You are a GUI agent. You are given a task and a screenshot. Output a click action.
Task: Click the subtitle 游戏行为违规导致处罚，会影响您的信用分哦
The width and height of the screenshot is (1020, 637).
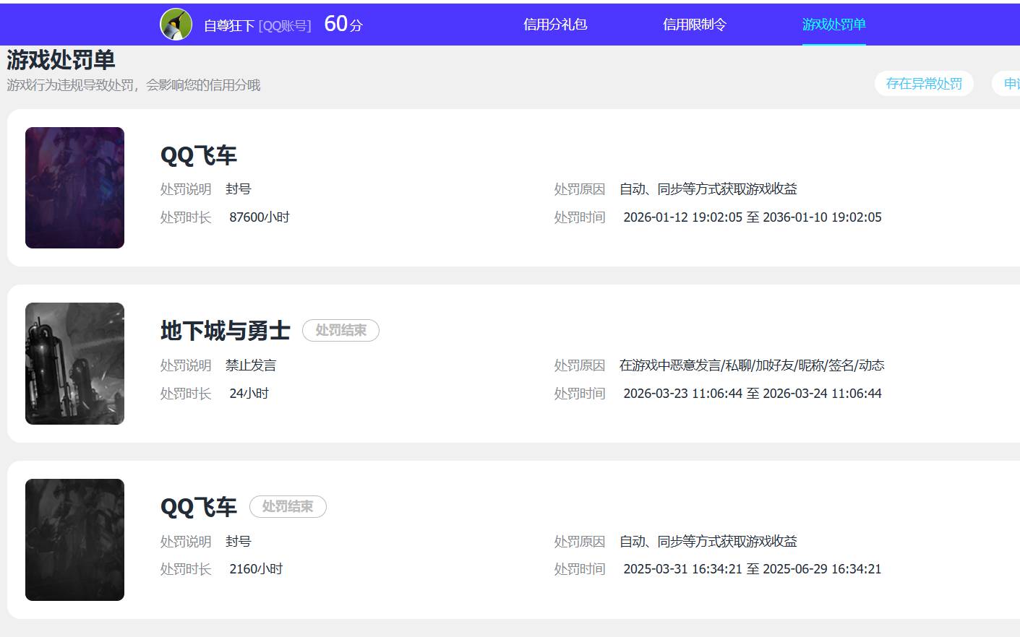click(134, 85)
